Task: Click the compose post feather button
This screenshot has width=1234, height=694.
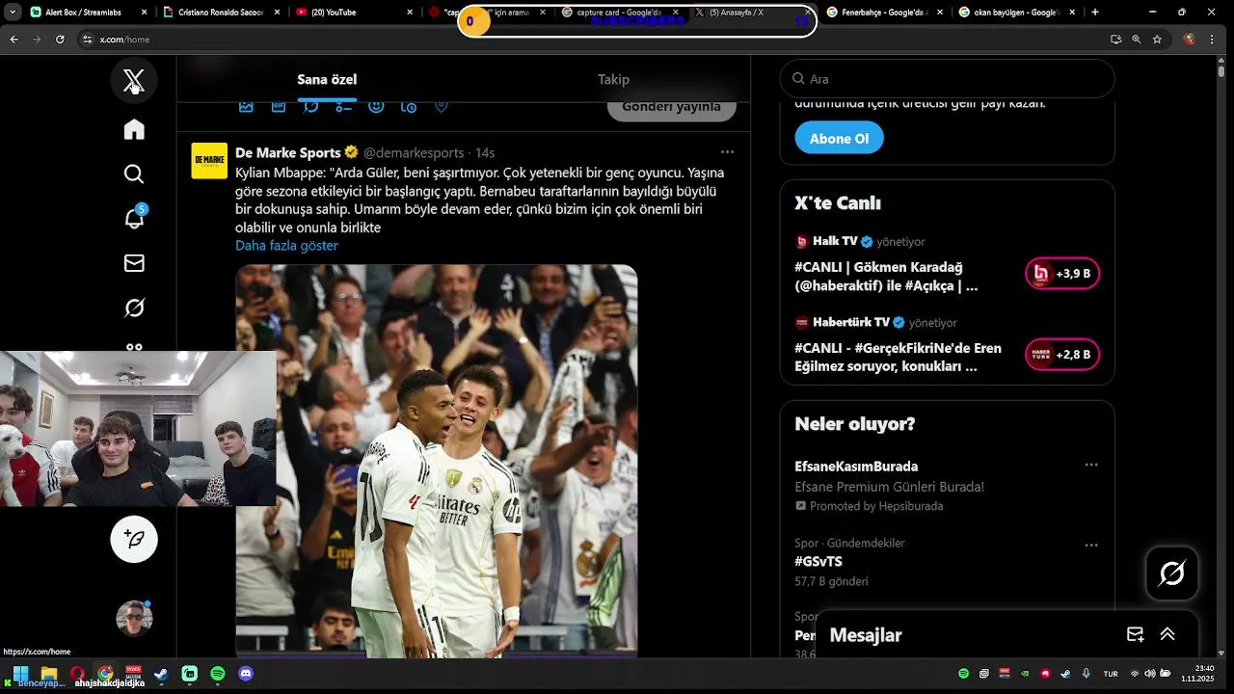Action: click(x=134, y=539)
